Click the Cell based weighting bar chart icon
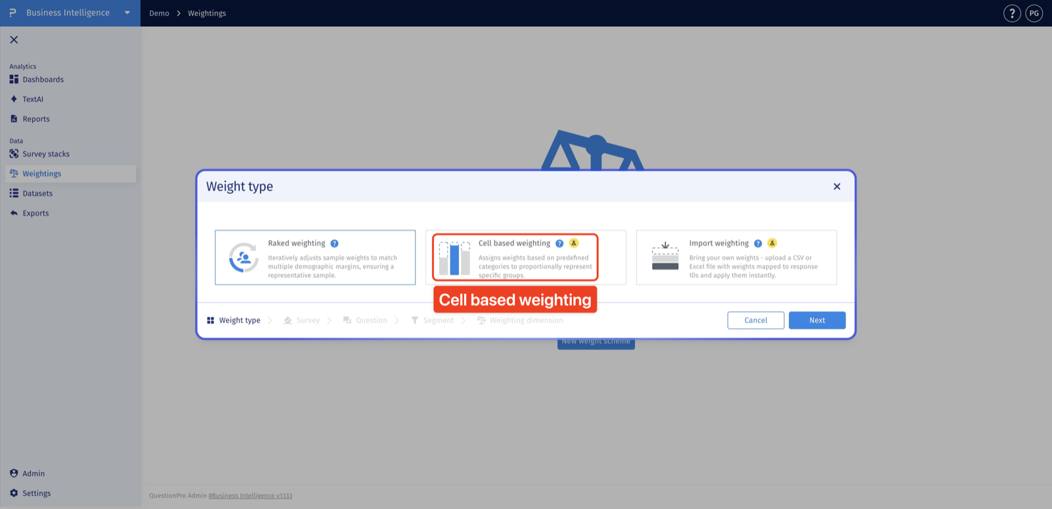 coord(454,258)
